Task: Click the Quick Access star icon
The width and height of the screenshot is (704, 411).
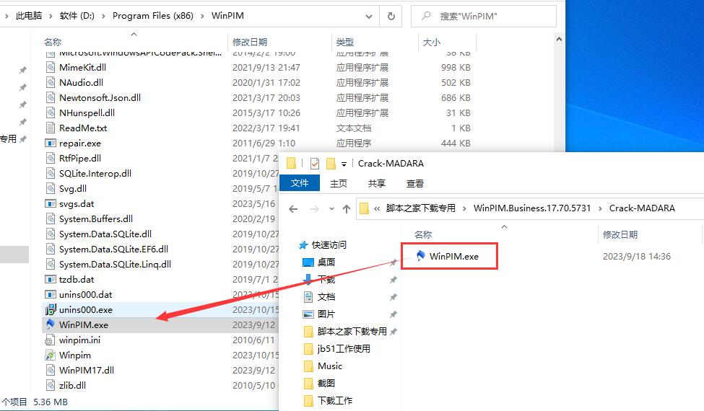Action: [x=303, y=244]
